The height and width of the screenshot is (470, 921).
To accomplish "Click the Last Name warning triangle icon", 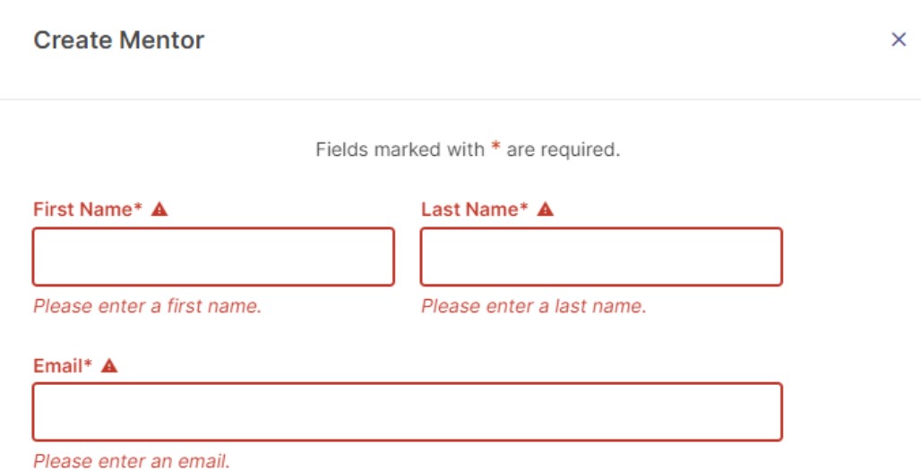I will [545, 209].
